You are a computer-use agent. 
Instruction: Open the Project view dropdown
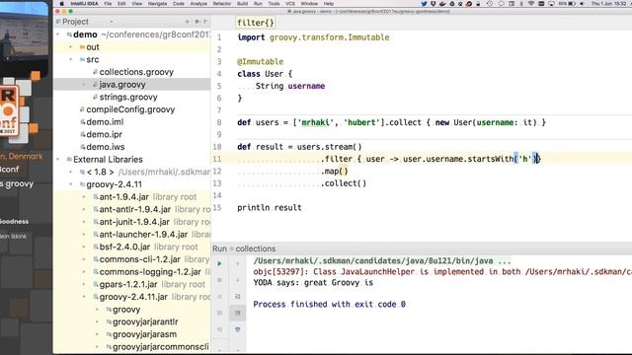(x=112, y=22)
